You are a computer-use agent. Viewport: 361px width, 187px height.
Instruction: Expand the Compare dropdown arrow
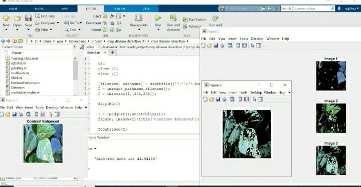(x=58, y=22)
